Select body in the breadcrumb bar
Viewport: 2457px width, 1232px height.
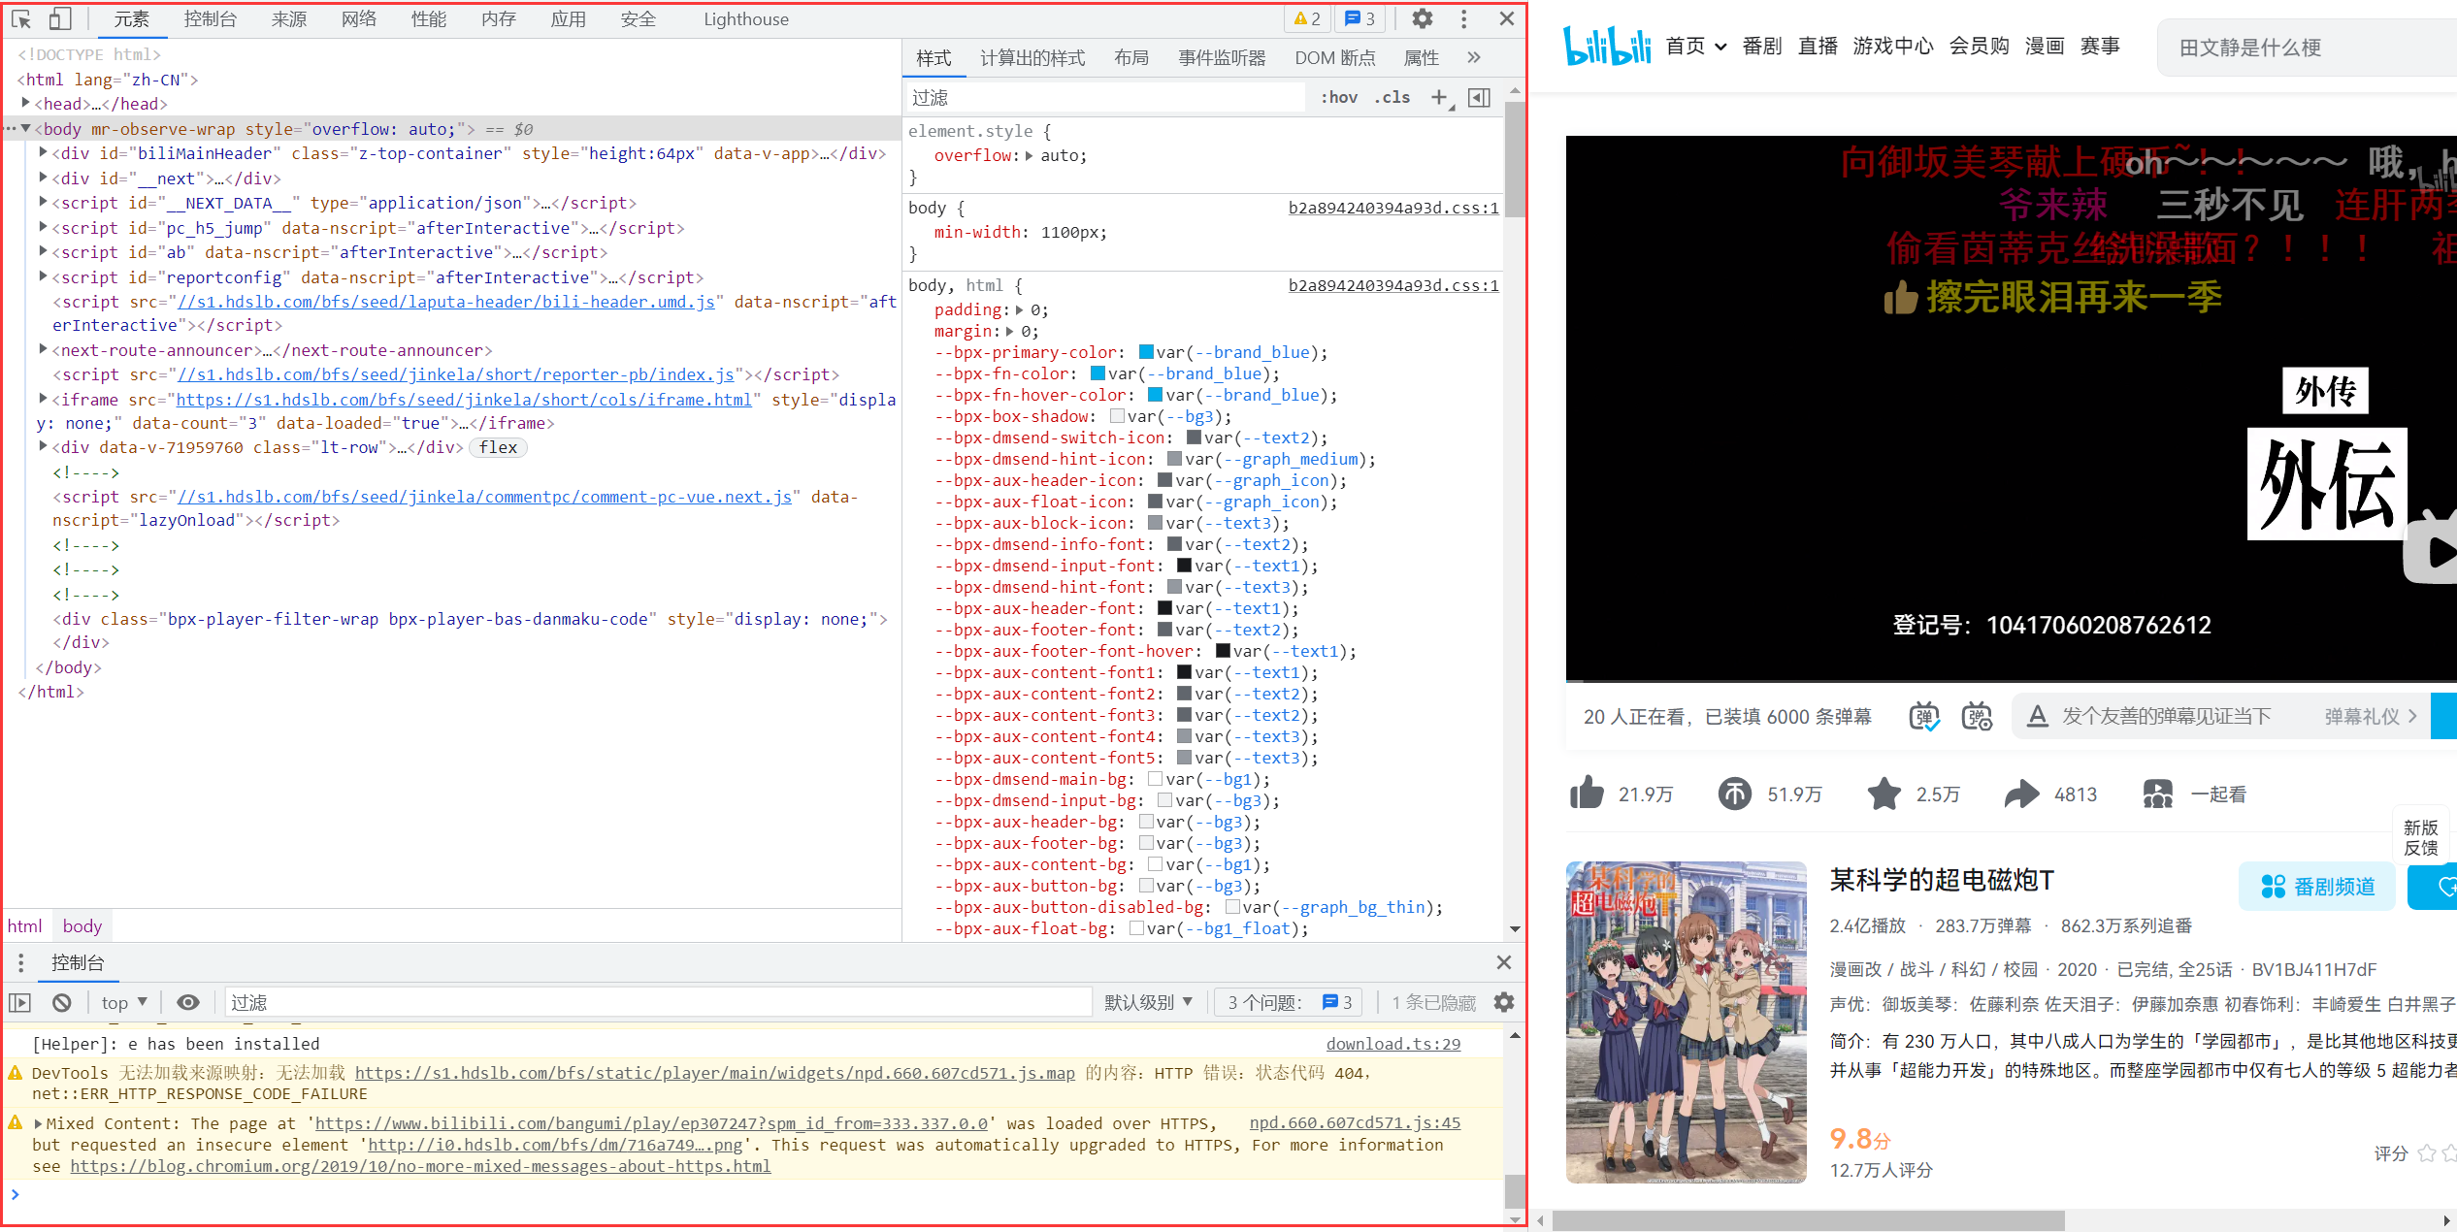(82, 925)
